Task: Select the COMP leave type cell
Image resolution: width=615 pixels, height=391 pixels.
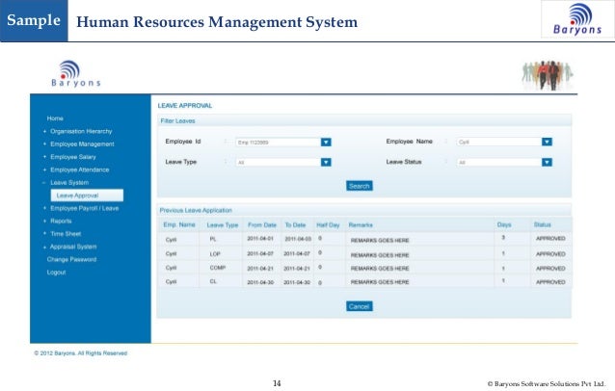Action: click(217, 268)
